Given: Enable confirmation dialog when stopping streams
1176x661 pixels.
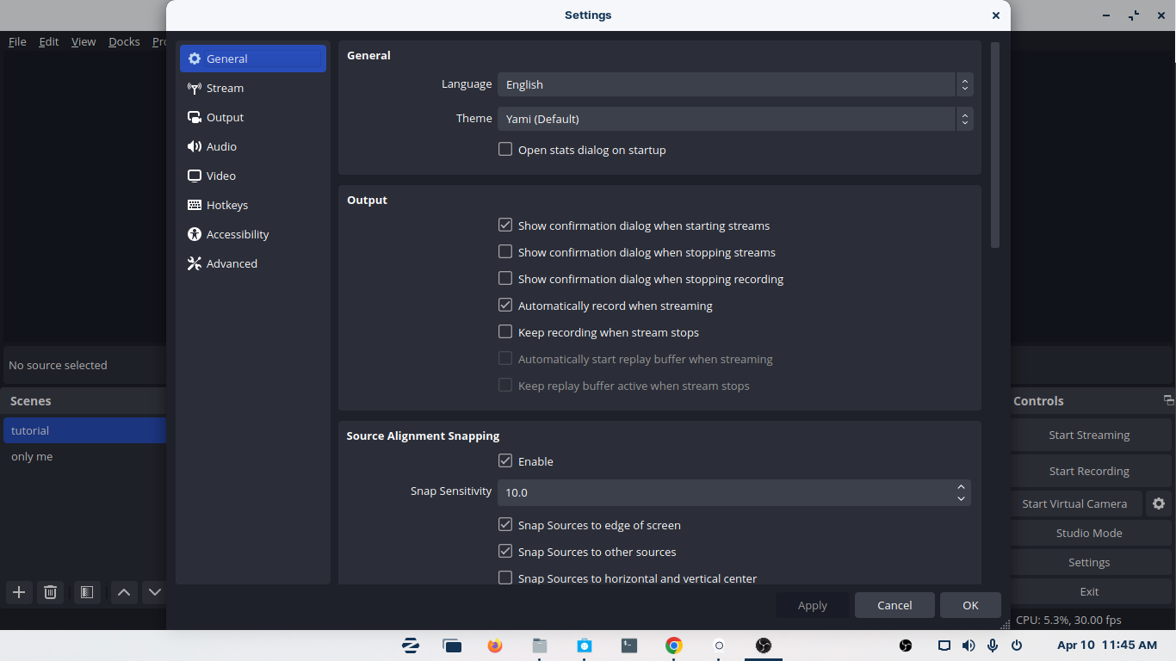Looking at the screenshot, I should (x=505, y=251).
